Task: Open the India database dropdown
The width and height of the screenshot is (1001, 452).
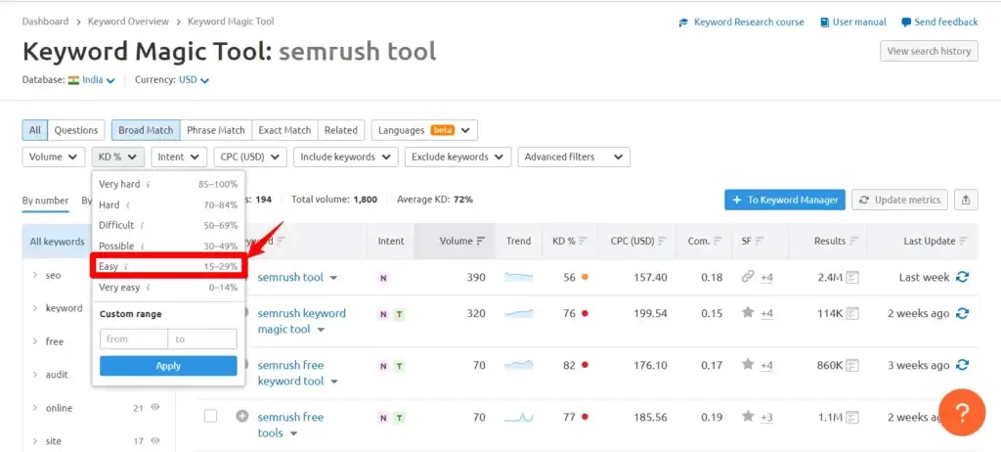Action: click(91, 80)
